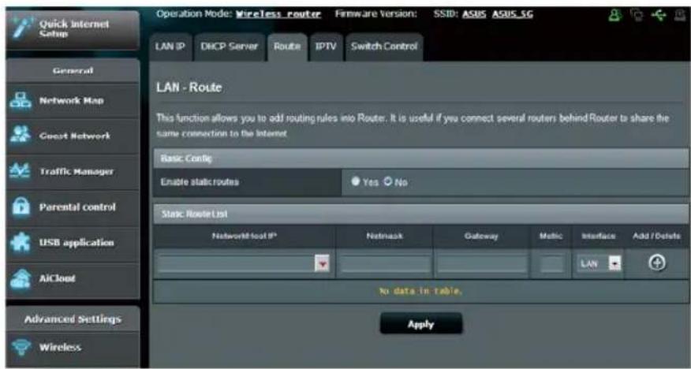
Task: Open the Interface LAN dropdown
Action: [599, 264]
